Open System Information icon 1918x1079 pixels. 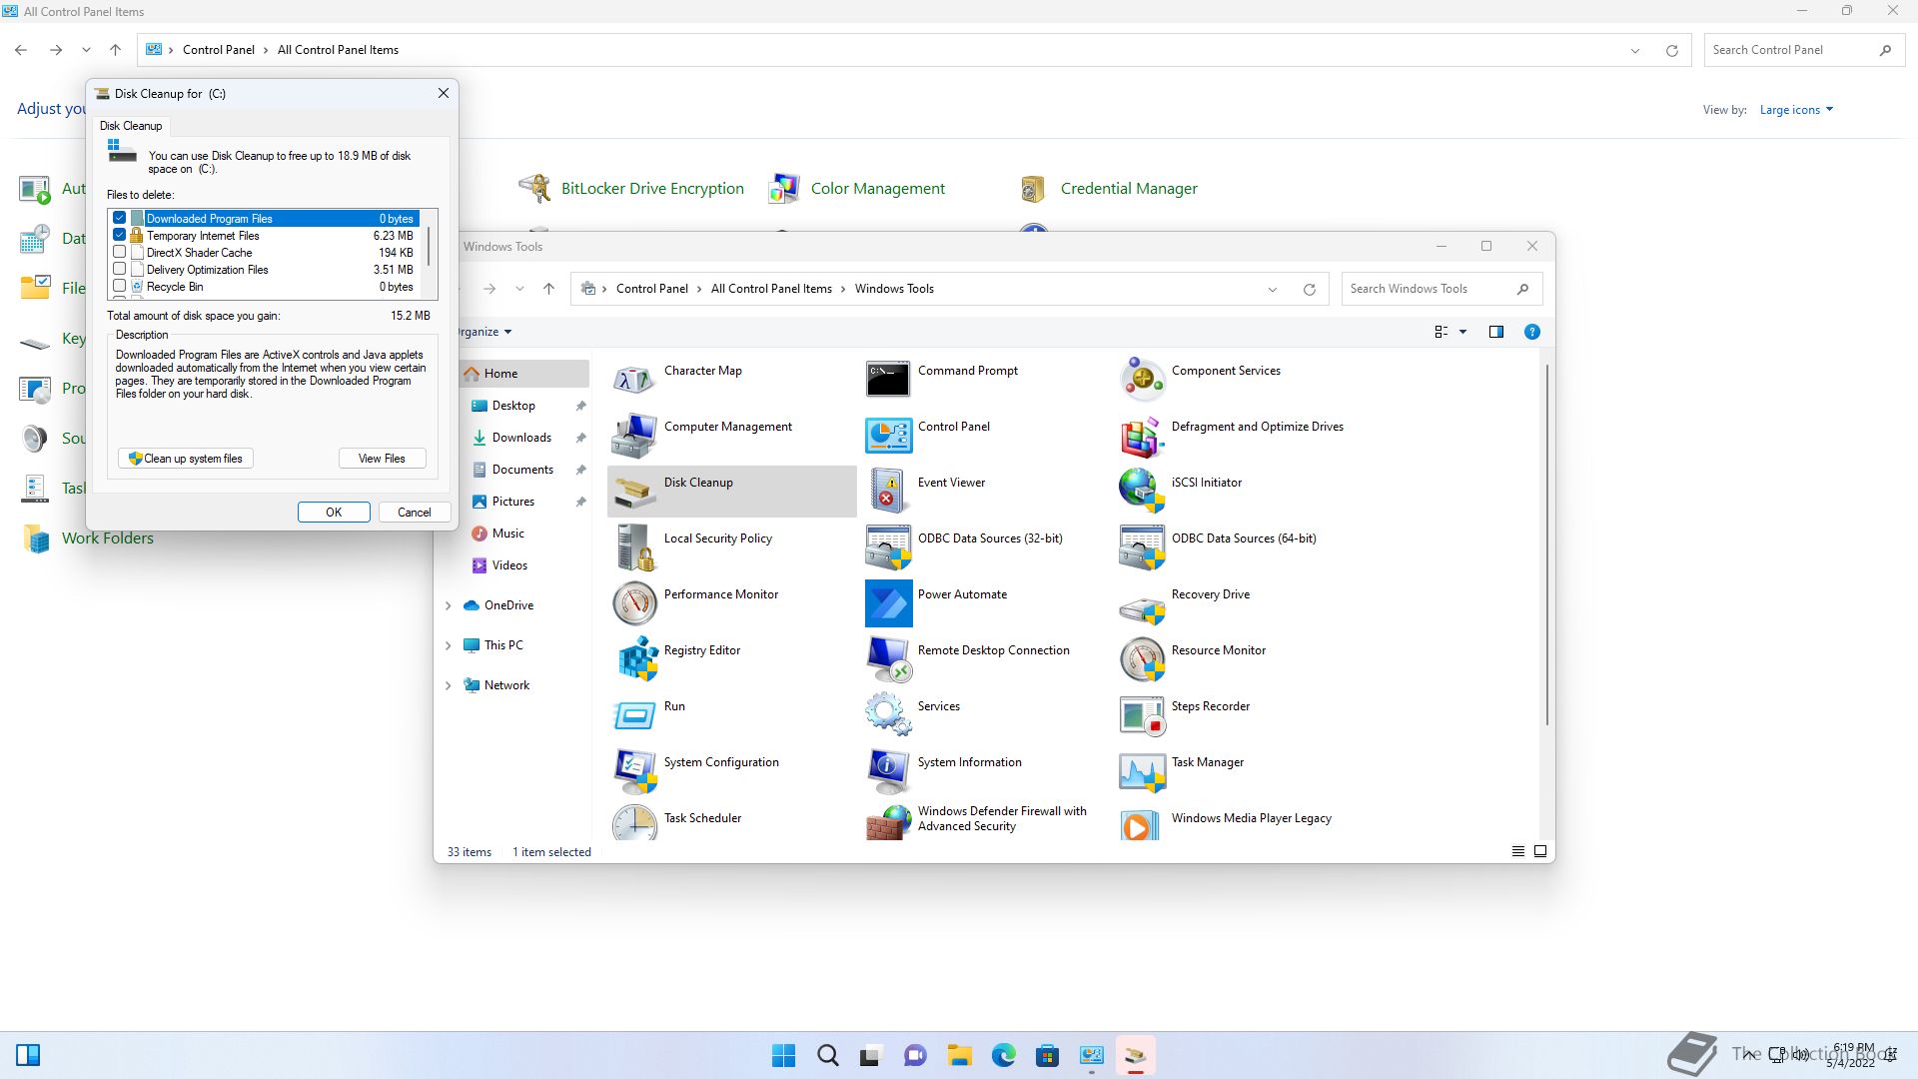coord(888,771)
